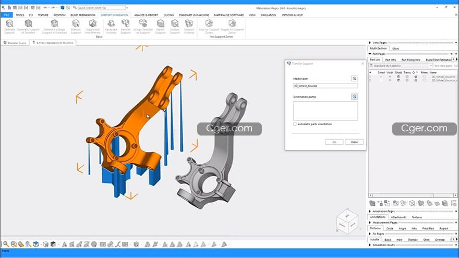Switch to the ANALYZE & REPORT ribbon tab
459x258 pixels.
click(146, 15)
